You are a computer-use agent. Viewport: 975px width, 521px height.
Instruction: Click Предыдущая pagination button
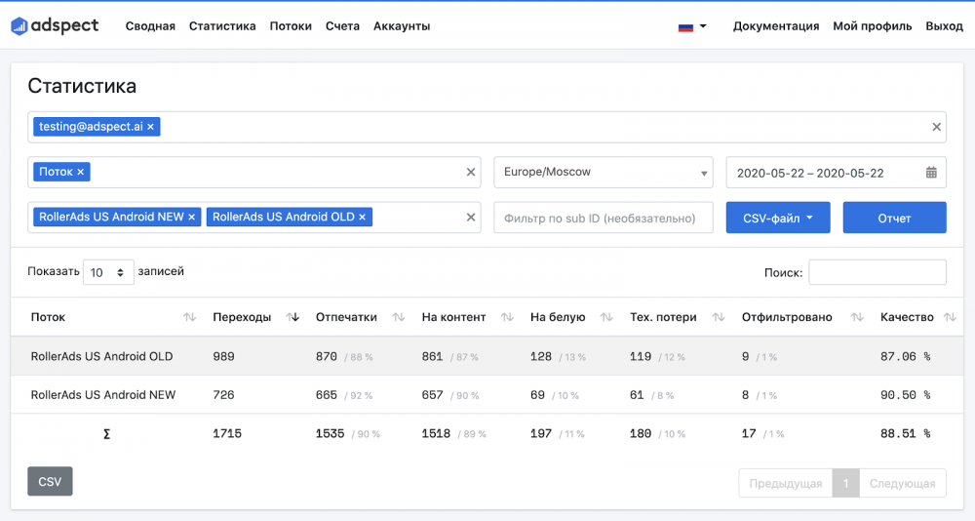[x=785, y=483]
